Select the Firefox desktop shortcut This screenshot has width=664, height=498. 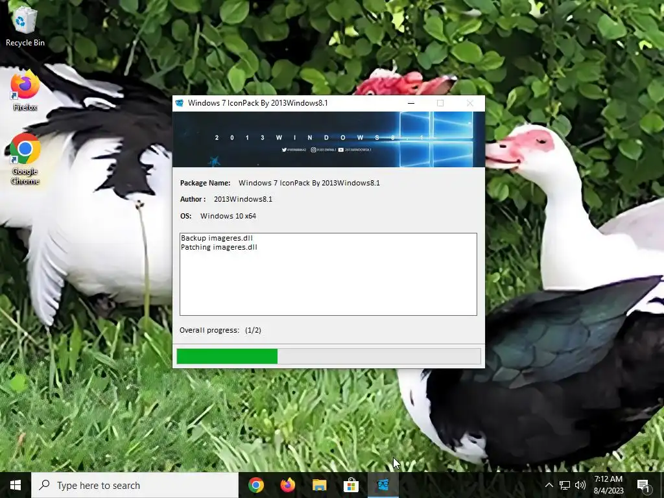25,91
